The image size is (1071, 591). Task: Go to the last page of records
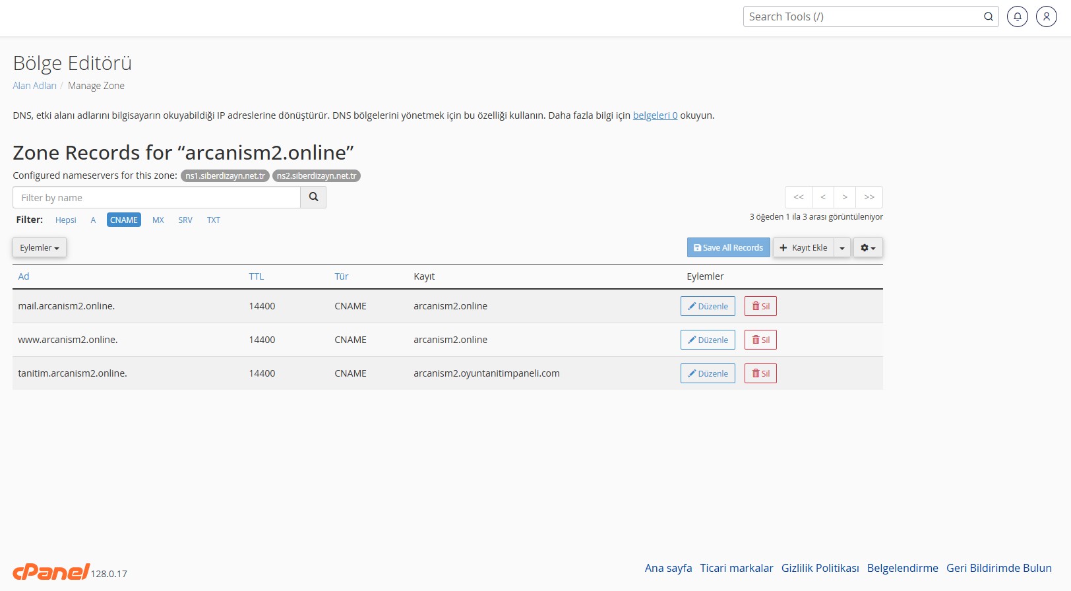pos(869,197)
